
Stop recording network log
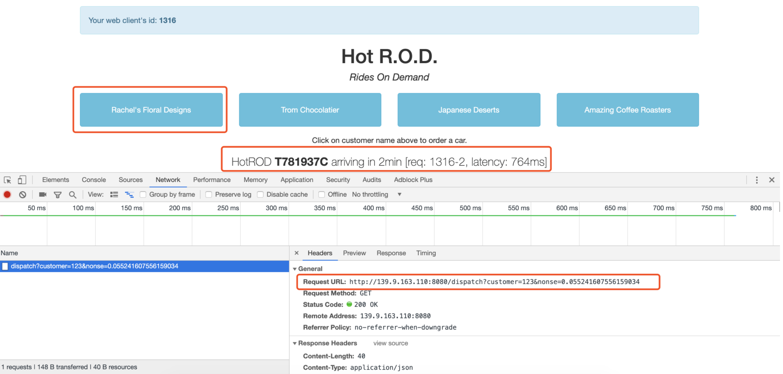(x=7, y=195)
